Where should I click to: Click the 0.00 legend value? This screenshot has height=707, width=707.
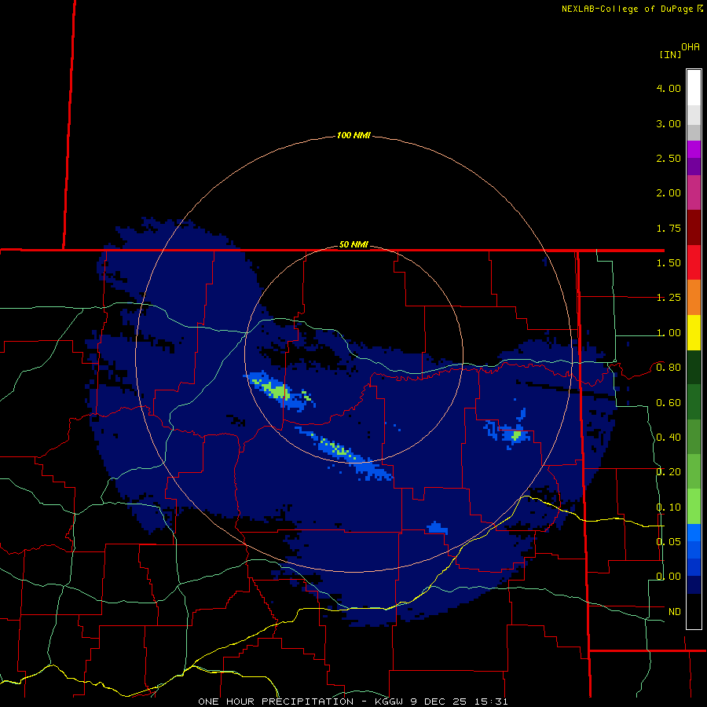click(x=669, y=577)
